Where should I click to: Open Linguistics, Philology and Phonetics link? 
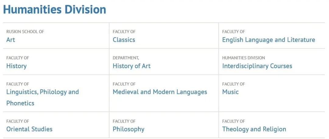[x=42, y=92]
